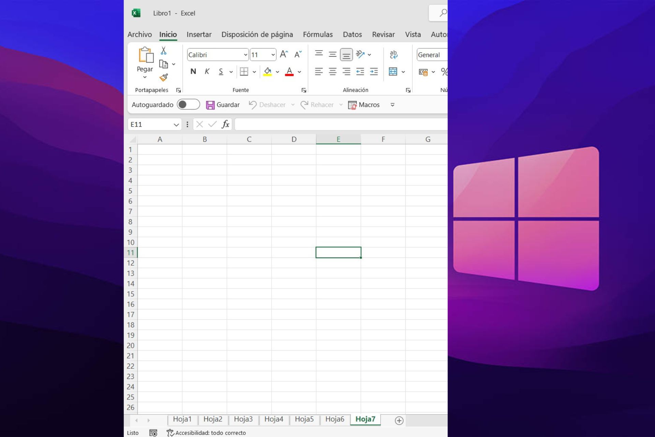
Task: Switch to the Revisar tab
Action: click(383, 34)
